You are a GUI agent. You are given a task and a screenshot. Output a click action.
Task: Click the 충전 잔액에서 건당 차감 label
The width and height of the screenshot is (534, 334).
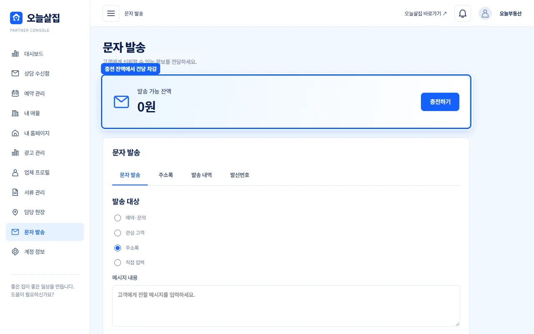pyautogui.click(x=131, y=69)
